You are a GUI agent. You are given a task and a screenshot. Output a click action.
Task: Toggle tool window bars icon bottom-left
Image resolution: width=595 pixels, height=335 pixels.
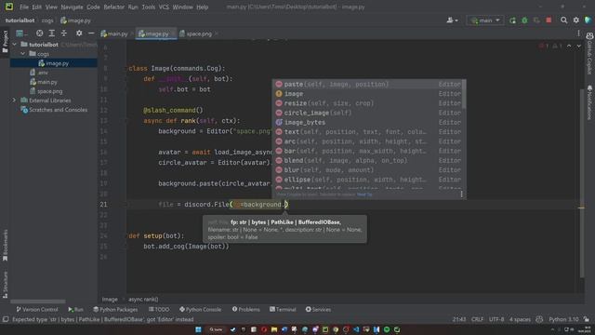click(x=6, y=319)
